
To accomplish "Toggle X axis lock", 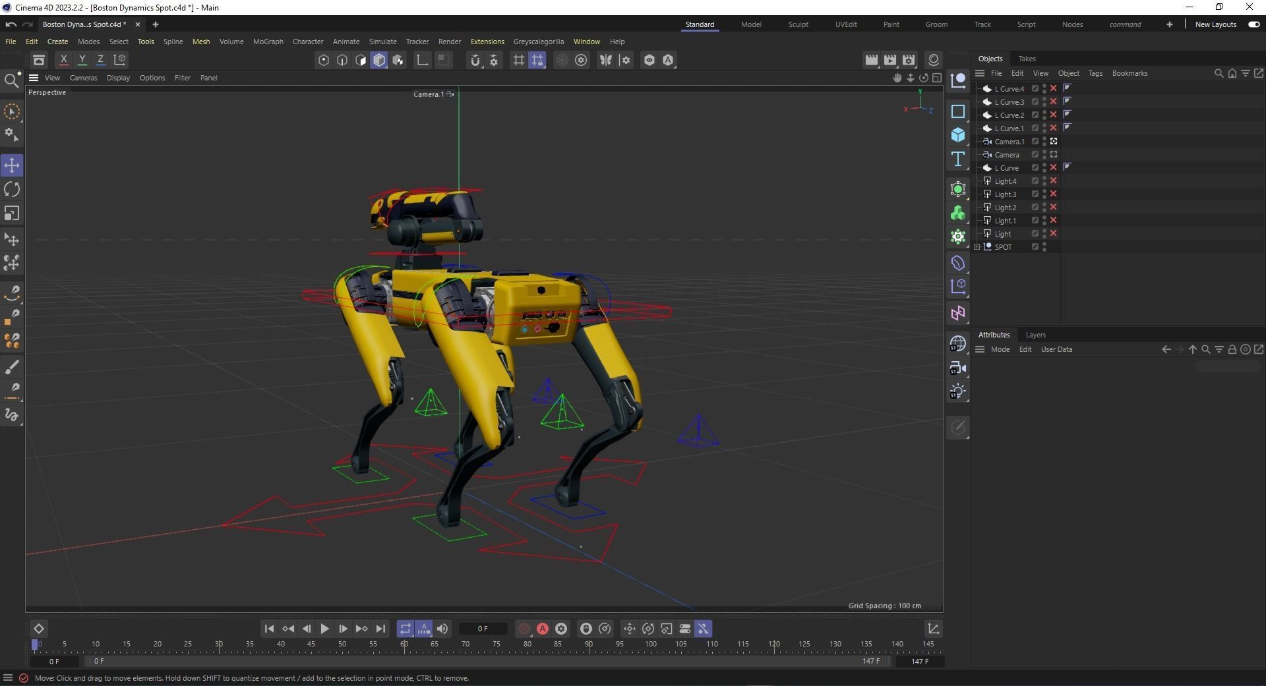I will [63, 59].
